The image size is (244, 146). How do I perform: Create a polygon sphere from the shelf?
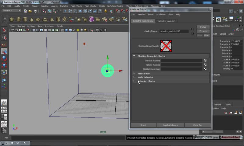12,19
